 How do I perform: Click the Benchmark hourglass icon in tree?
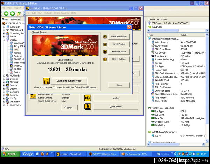[x=8, y=105]
